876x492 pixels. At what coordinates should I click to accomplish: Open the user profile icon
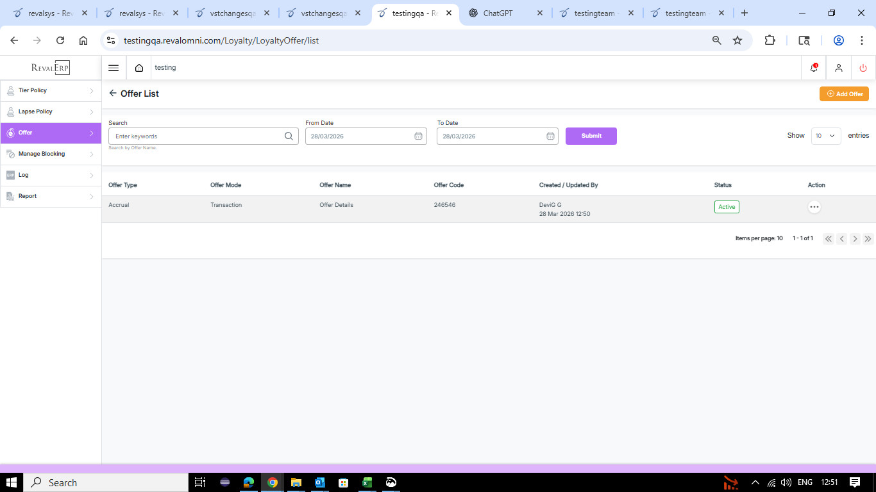point(838,68)
